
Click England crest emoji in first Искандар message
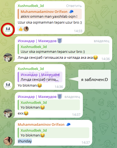(60, 41)
